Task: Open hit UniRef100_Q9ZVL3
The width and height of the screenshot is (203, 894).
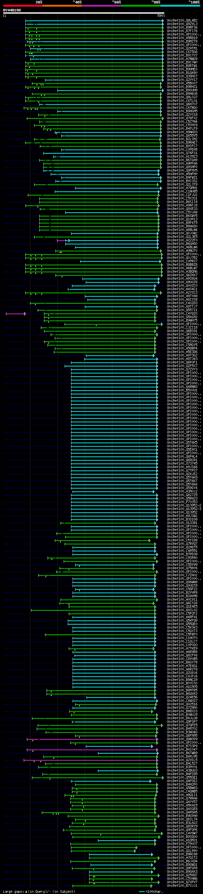Action: (x=182, y=24)
